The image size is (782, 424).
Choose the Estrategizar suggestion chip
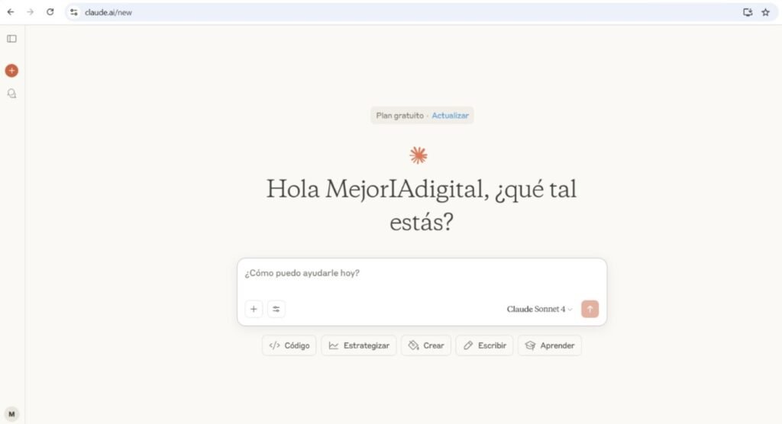coord(359,345)
